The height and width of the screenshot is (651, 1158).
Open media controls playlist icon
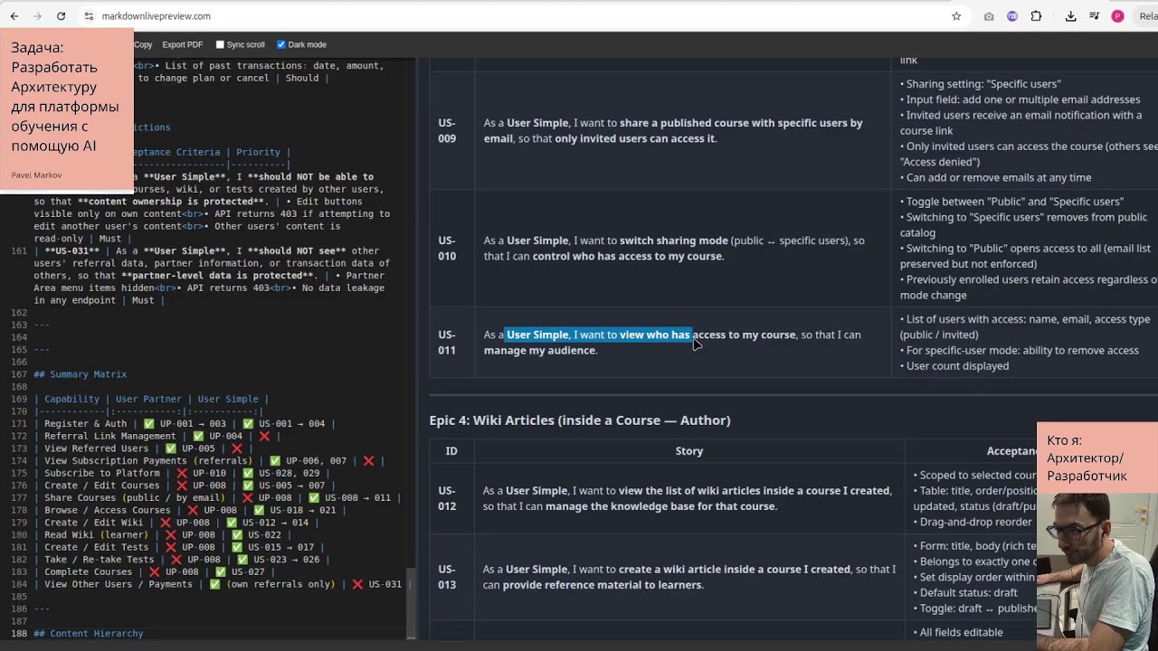(x=1095, y=16)
